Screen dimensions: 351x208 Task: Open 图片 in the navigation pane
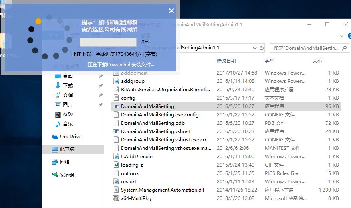click(x=67, y=104)
